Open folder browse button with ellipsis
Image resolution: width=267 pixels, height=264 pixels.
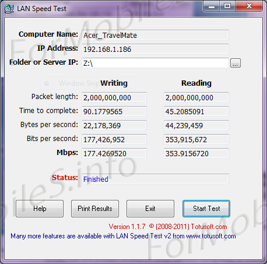236,63
